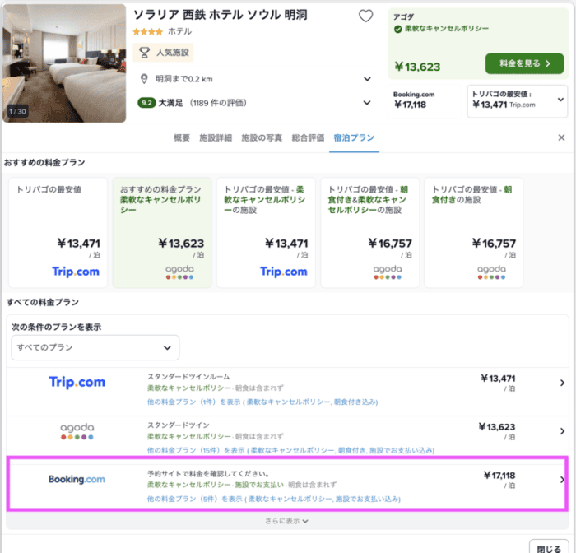Open the hotel room photo thumbnail
The height and width of the screenshot is (553, 576).
click(64, 63)
